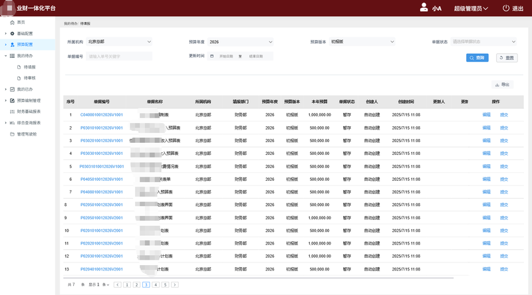Image resolution: width=532 pixels, height=295 pixels.
Task: Click the power icon to 退出
Action: click(505, 9)
